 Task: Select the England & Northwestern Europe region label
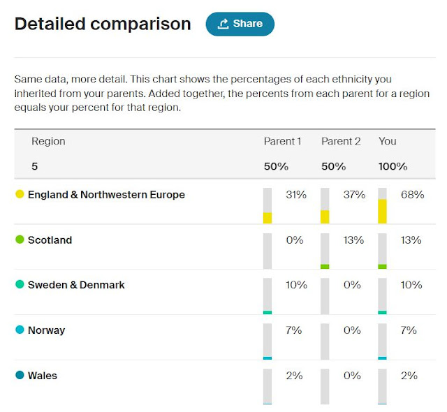(106, 195)
